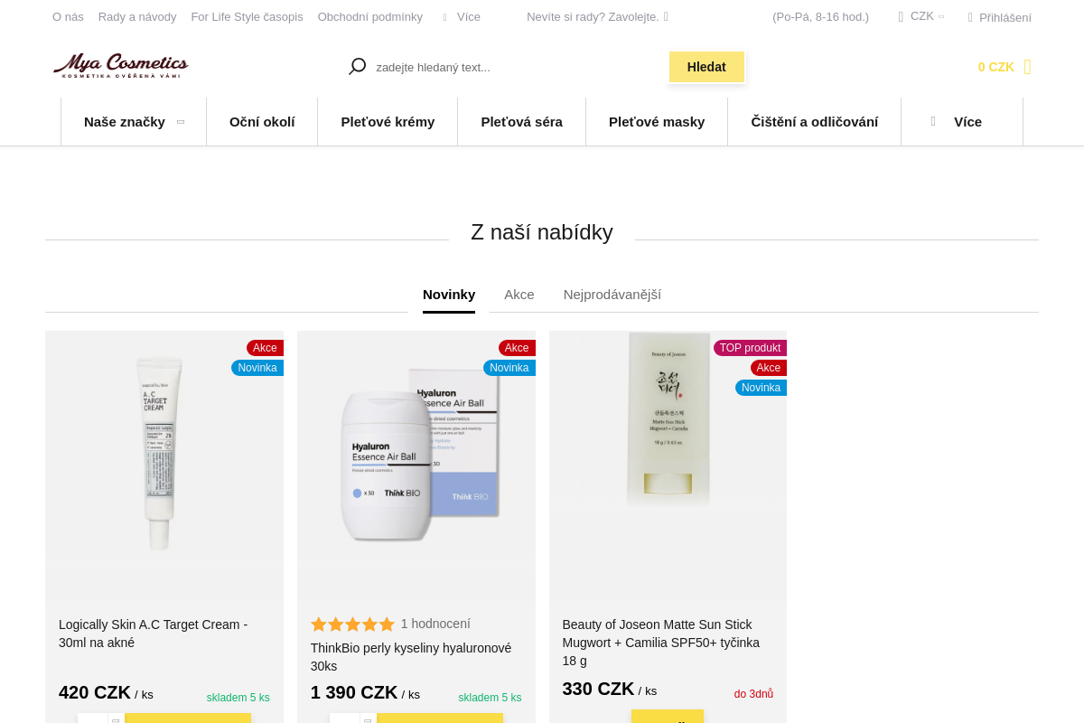Open Pleťová séra category
1084x723 pixels.
[522, 121]
